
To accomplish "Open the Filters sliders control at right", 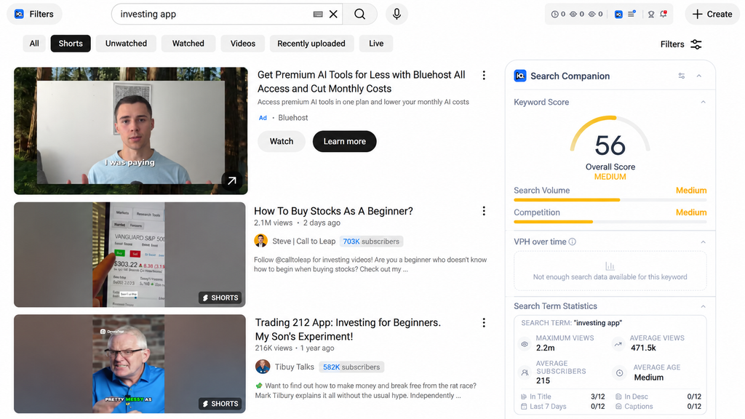I will tap(681, 44).
